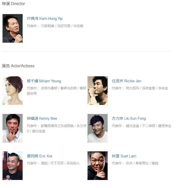The height and width of the screenshot is (188, 176).
Task: Click the 越光宝盒 works text for Lik-Sun Fong
Action: [x=133, y=126]
